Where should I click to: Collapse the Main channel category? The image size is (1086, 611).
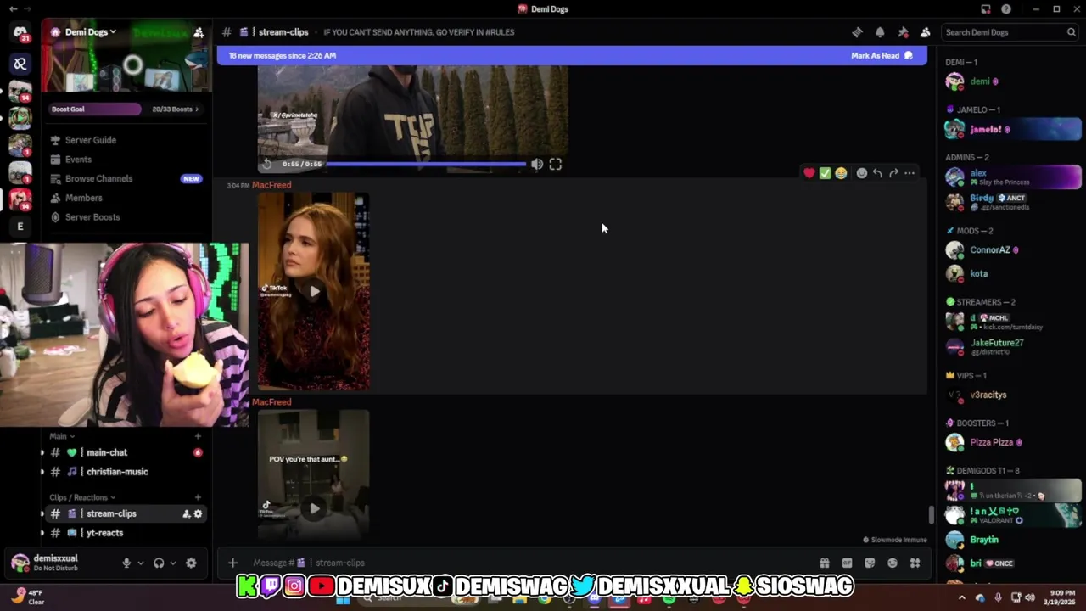pyautogui.click(x=62, y=436)
